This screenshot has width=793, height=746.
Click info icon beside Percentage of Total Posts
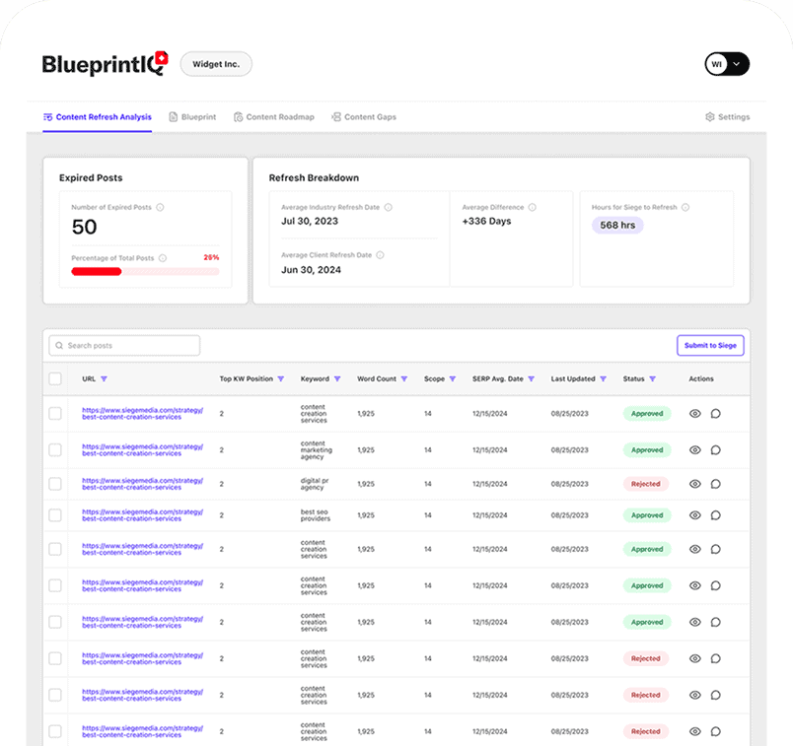[163, 258]
